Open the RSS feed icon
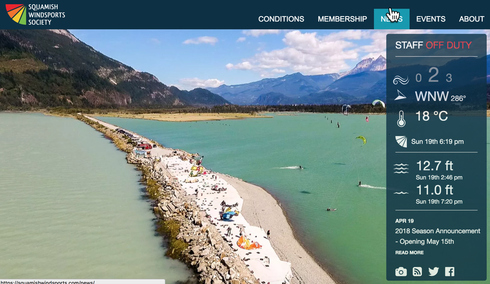The width and height of the screenshot is (490, 284). (417, 272)
